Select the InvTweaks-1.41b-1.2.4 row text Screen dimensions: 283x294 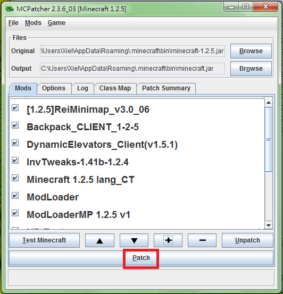(78, 162)
